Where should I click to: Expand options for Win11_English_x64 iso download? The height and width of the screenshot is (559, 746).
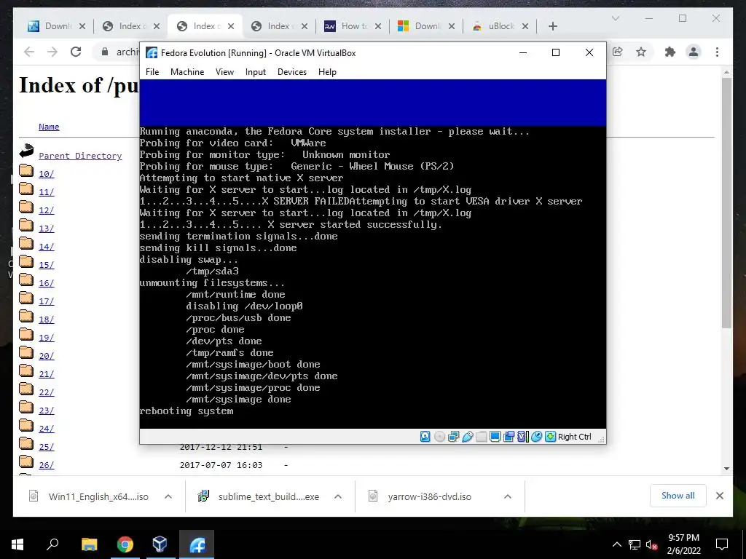168,496
